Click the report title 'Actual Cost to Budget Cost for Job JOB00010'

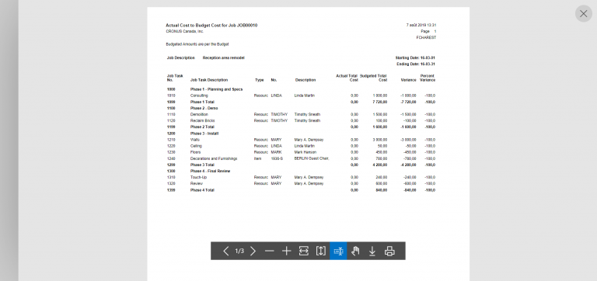click(211, 26)
